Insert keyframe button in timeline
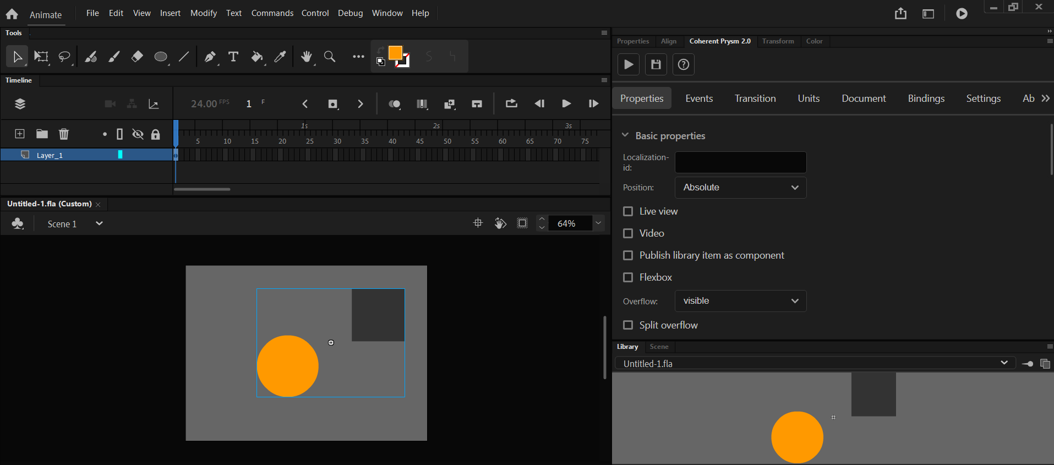The height and width of the screenshot is (465, 1054). [332, 103]
